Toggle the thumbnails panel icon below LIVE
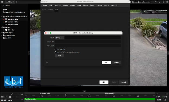This screenshot has width=169, height=102. (x=159, y=100)
